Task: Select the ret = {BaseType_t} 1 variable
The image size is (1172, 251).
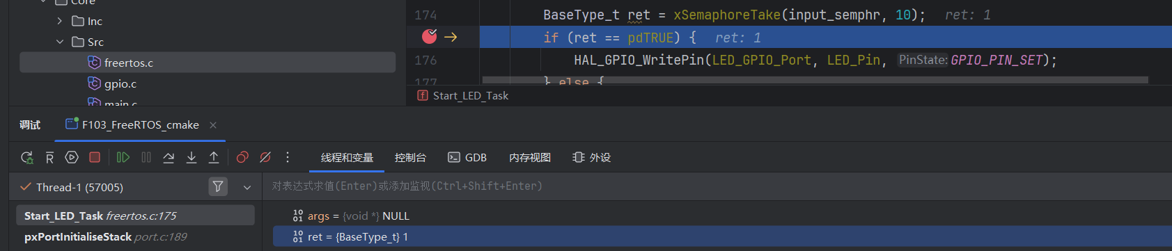Action: 722,237
